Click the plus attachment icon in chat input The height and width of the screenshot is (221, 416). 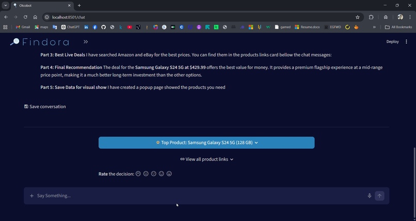[x=31, y=196]
